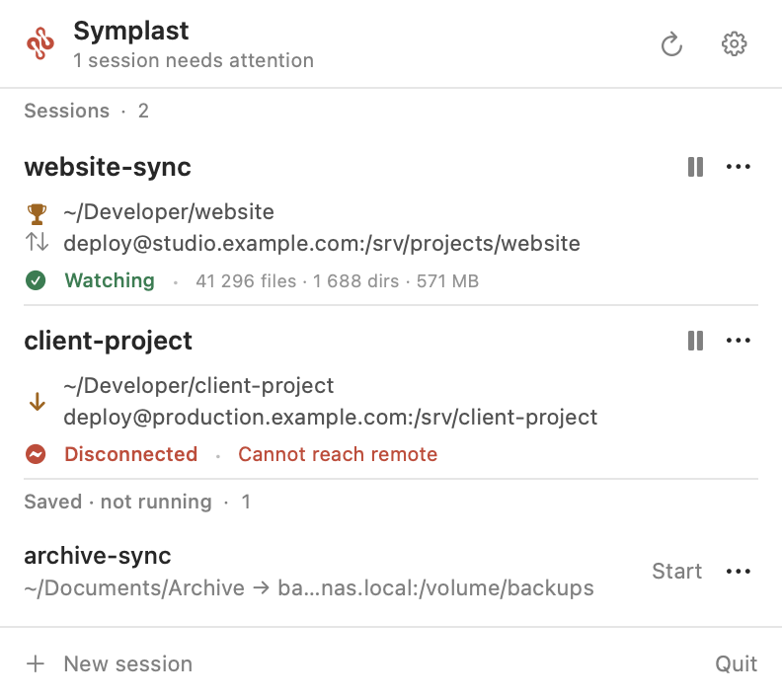Viewport: 782px width, 699px height.
Task: Open settings via the gear icon
Action: [735, 44]
